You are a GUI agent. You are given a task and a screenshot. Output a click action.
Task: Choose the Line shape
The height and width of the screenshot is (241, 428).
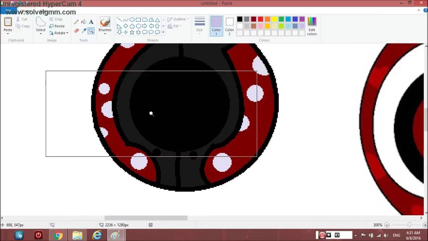point(120,20)
